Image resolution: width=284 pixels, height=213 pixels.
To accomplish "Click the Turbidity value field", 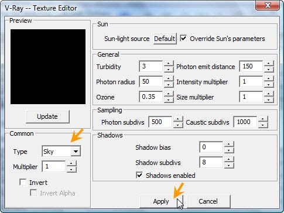I will [150, 66].
